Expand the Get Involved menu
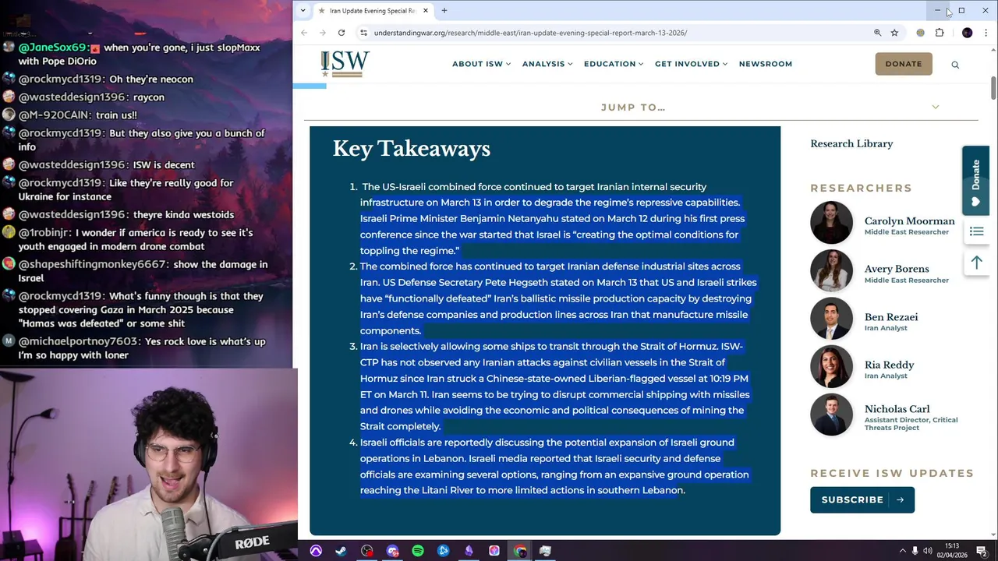Viewport: 998px width, 561px height. [x=691, y=64]
